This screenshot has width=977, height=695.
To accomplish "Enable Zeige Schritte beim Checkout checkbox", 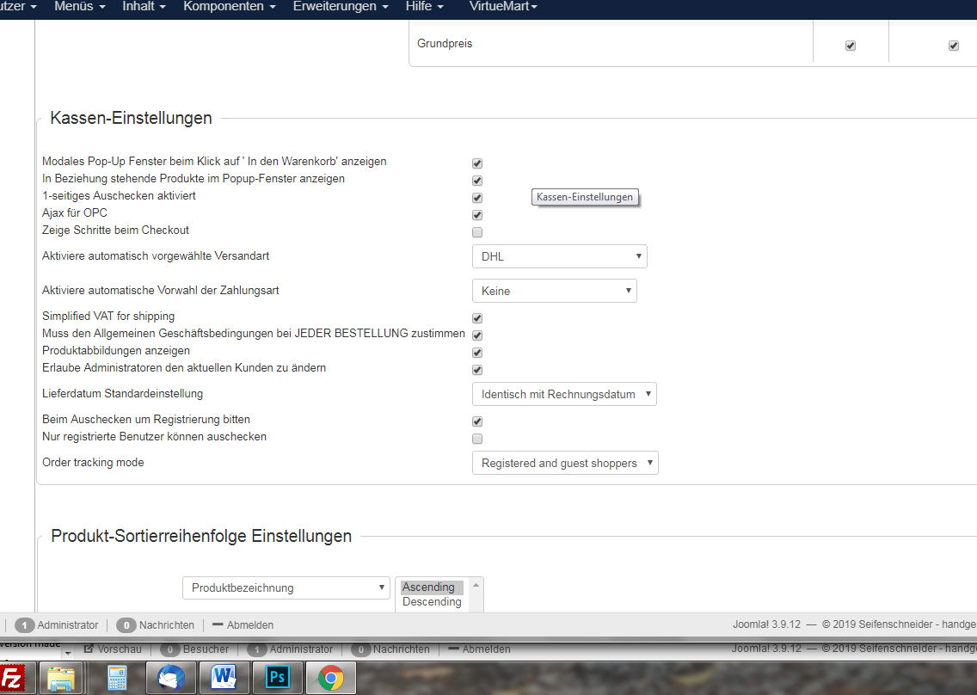I will (x=477, y=232).
